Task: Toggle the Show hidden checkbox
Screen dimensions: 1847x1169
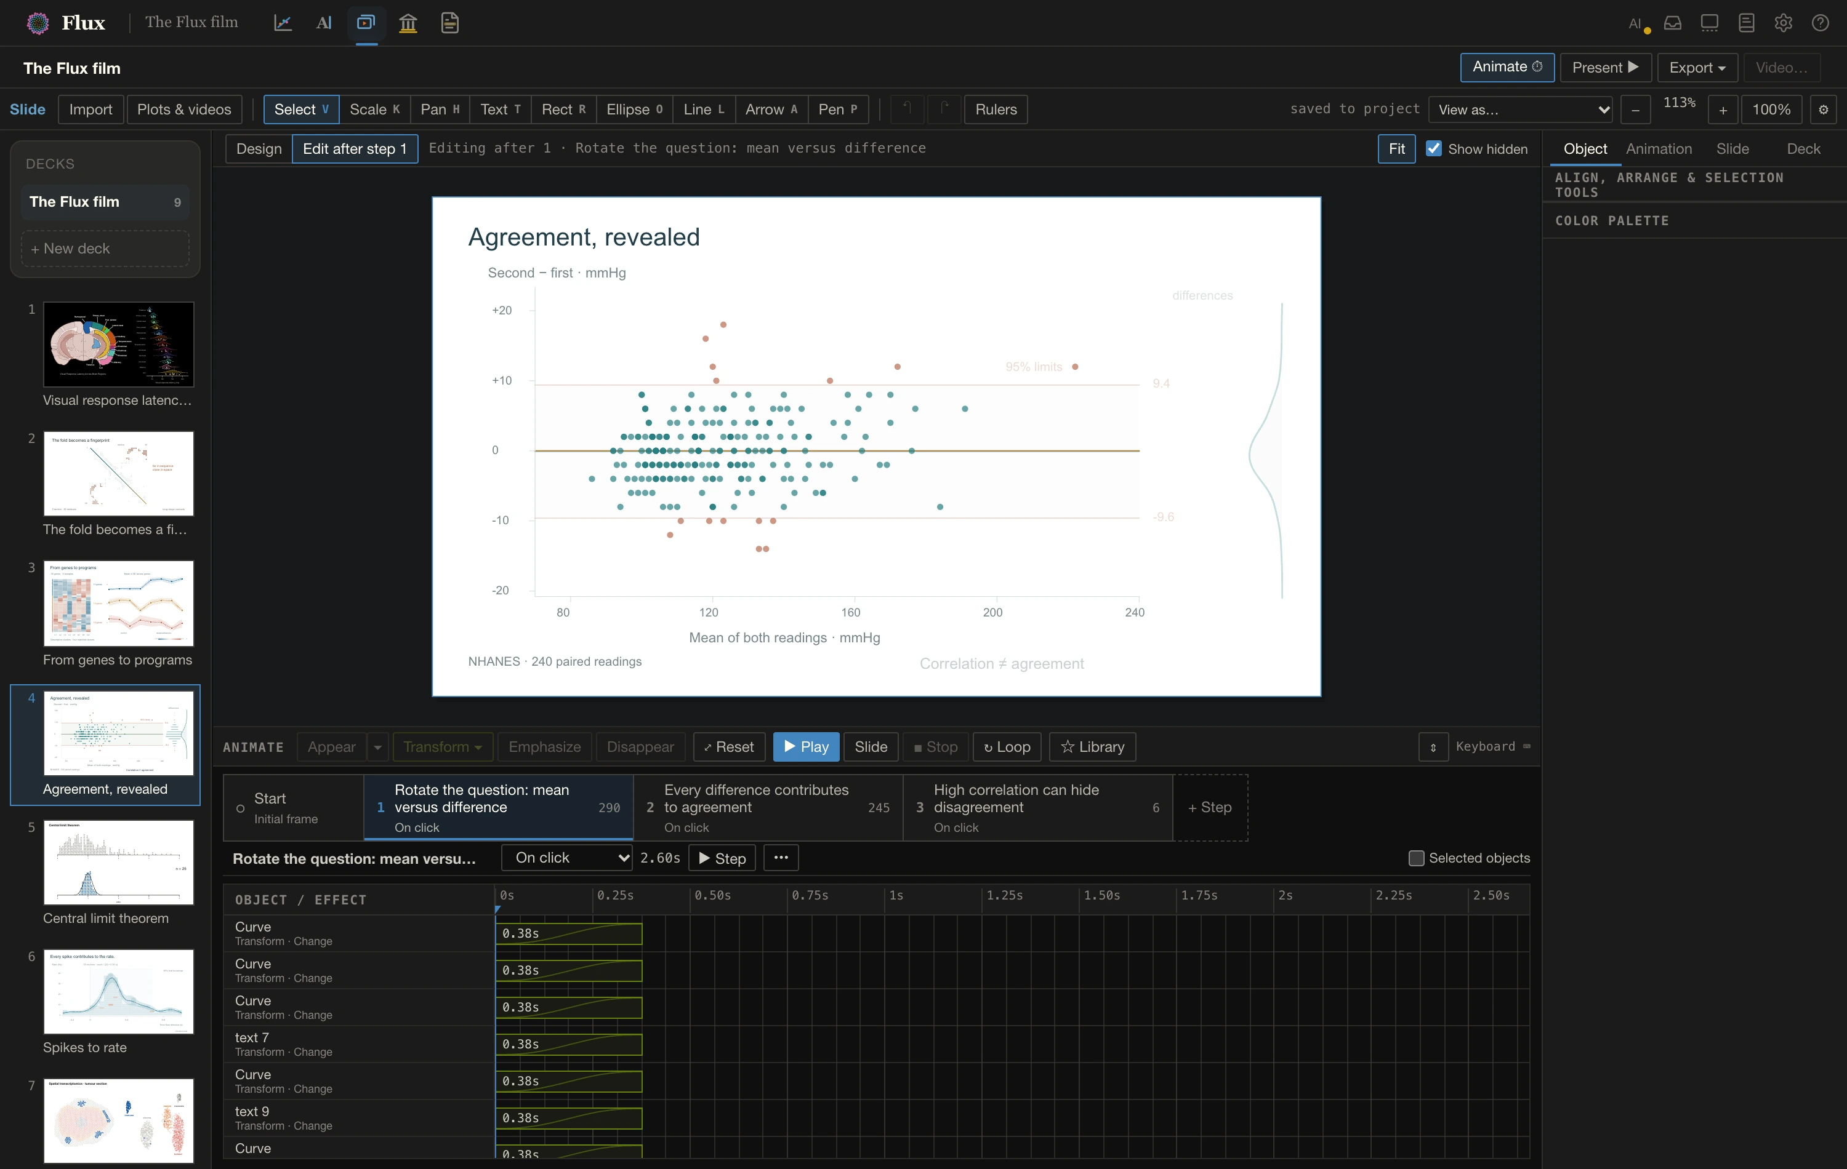Action: 1433,149
